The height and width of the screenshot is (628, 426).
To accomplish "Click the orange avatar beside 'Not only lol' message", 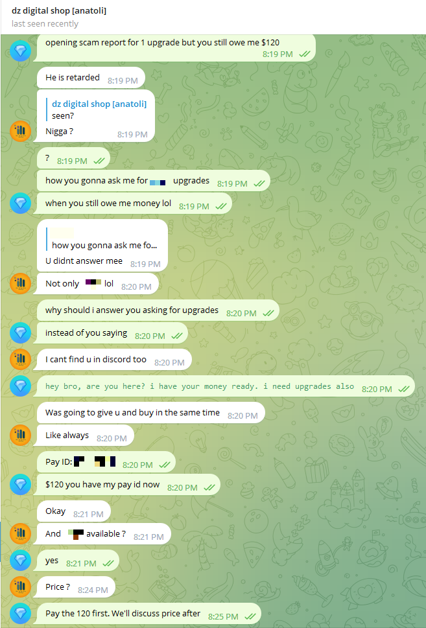I will tap(21, 284).
